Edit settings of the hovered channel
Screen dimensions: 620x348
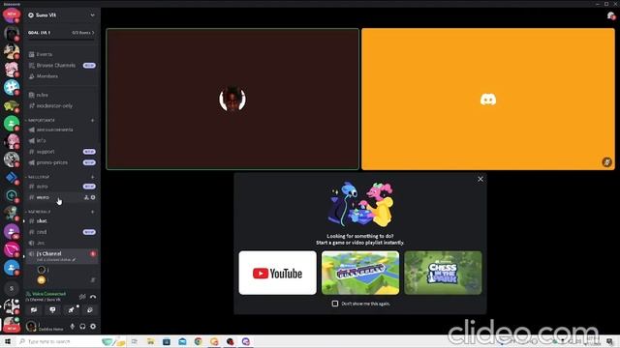coord(93,197)
